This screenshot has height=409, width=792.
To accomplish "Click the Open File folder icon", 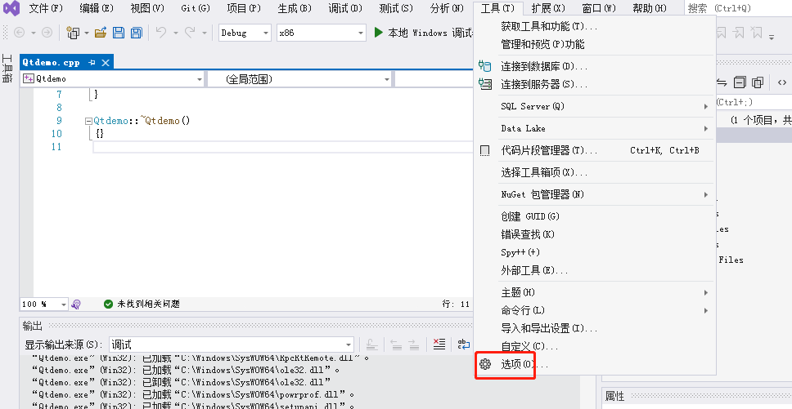I will [101, 33].
